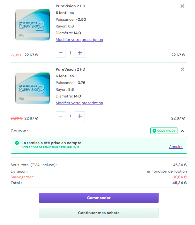The height and width of the screenshot is (225, 195).
Task: Increase quantity of the -0.75 lenses
Action: coord(80,116)
